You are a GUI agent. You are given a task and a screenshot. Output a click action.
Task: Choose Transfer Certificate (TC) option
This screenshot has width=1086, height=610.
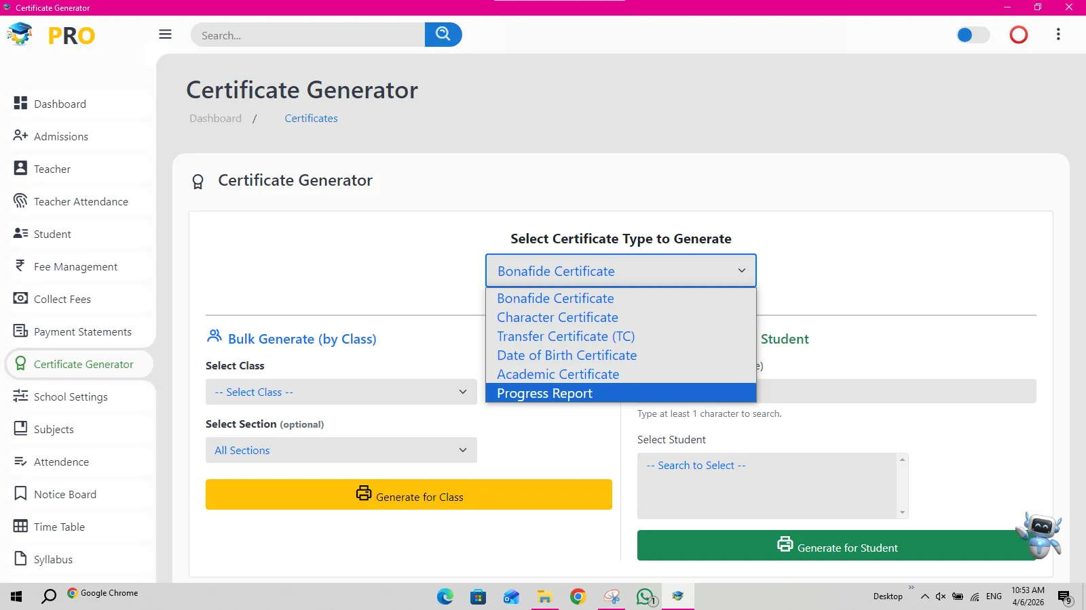coord(621,336)
